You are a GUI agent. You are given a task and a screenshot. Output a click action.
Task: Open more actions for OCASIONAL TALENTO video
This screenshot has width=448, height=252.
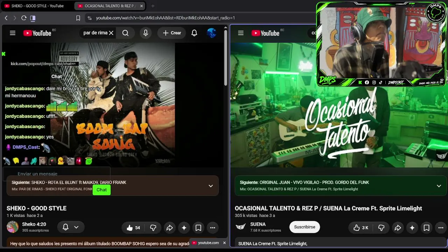coord(441,228)
